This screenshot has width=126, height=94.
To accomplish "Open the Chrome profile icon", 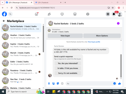I will point(119,8).
